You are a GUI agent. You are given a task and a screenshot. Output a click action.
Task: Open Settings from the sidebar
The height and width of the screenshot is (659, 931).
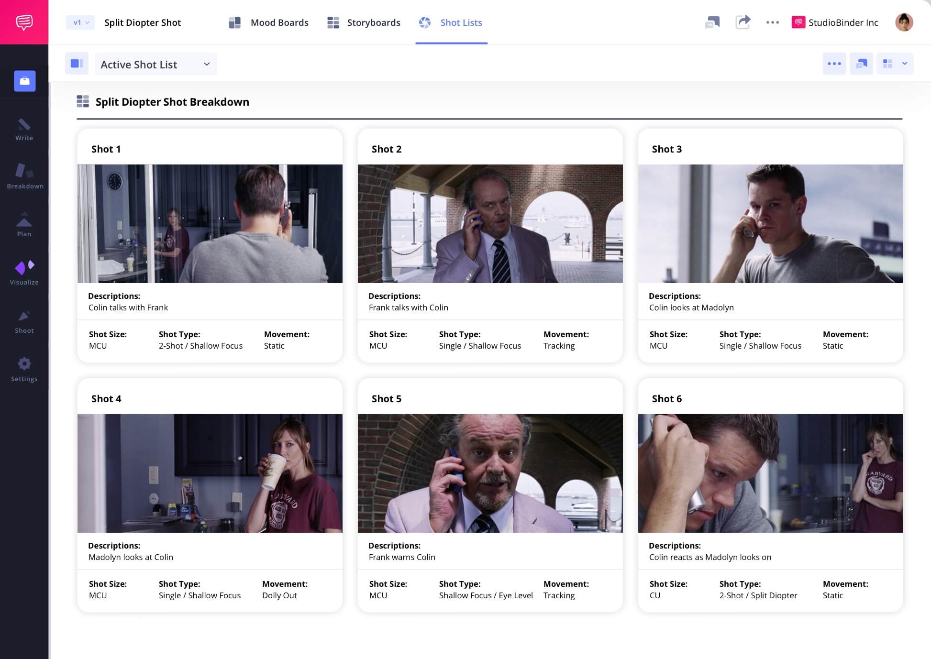(x=24, y=369)
